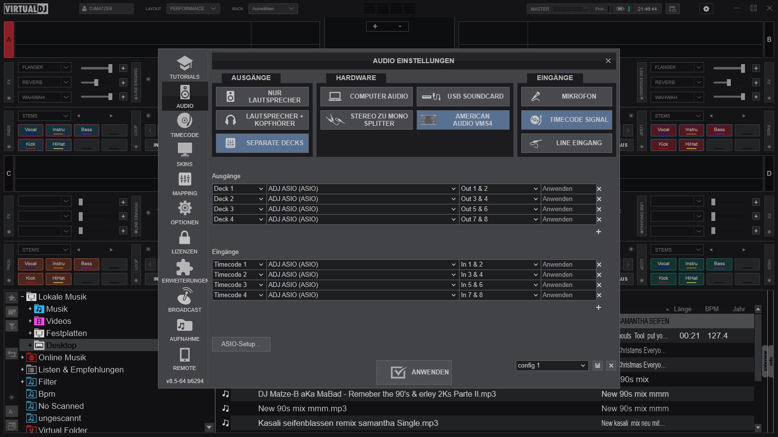Add a new input row with plus
Image resolution: width=778 pixels, height=437 pixels.
click(x=599, y=307)
